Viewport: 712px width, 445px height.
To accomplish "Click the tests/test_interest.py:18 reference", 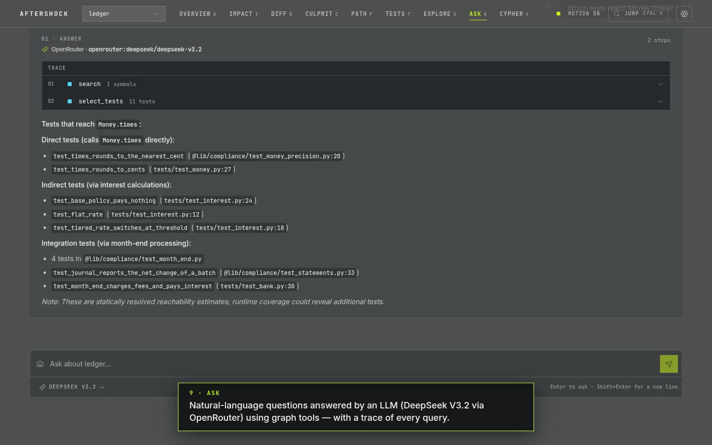I will [240, 228].
